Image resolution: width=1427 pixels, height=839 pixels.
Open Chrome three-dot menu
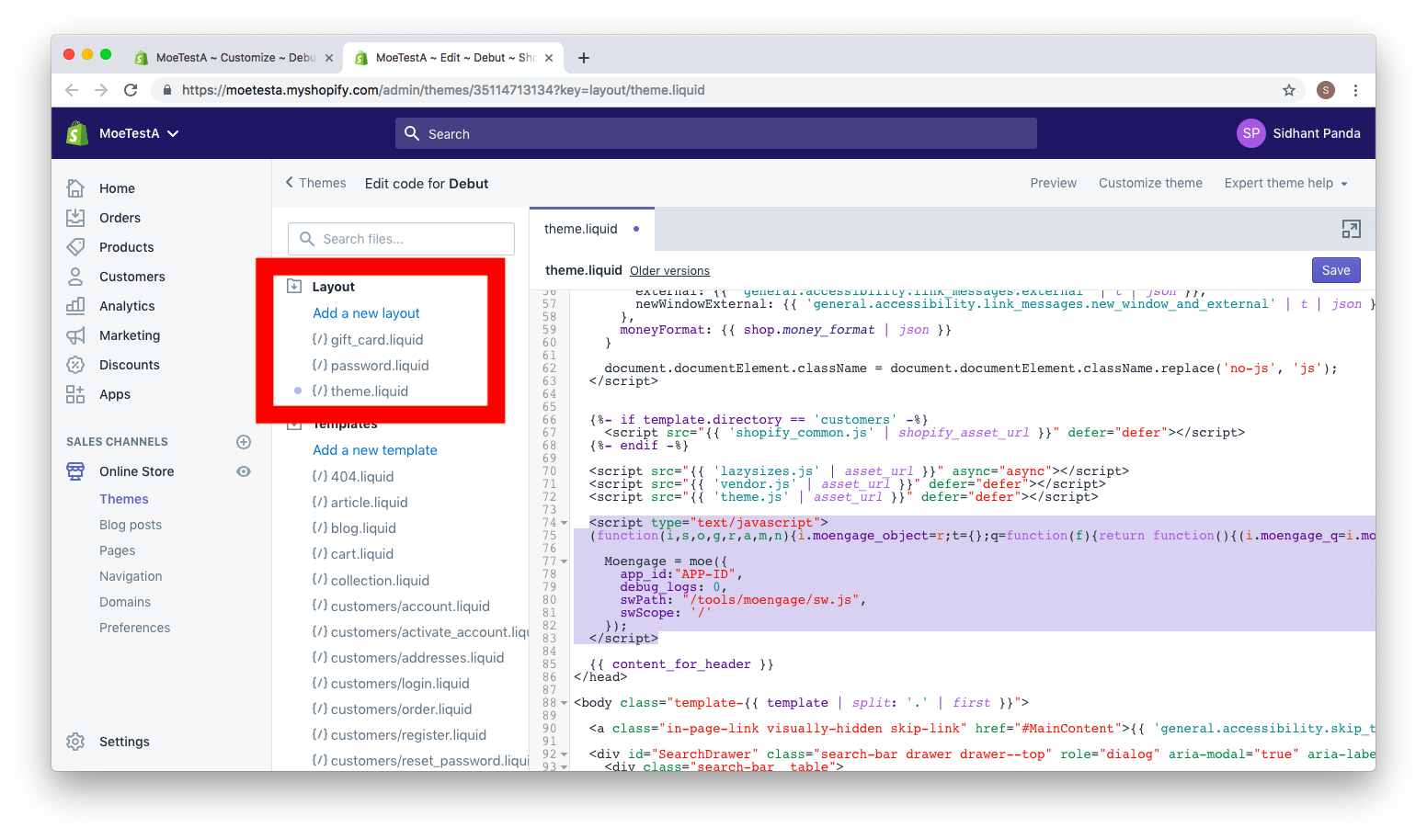coord(1355,90)
